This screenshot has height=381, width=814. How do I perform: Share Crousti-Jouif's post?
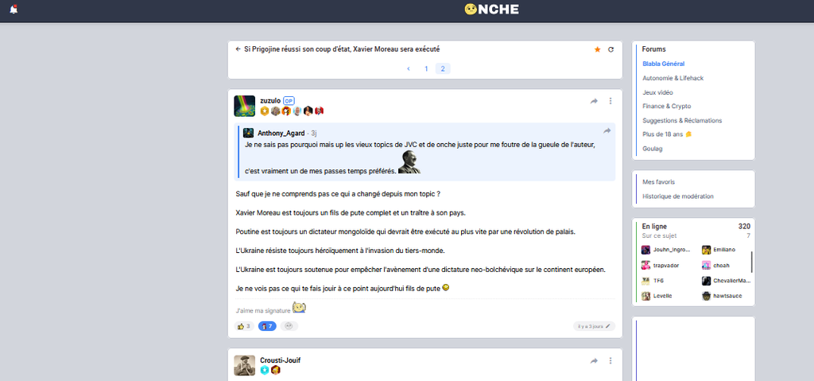pos(594,361)
